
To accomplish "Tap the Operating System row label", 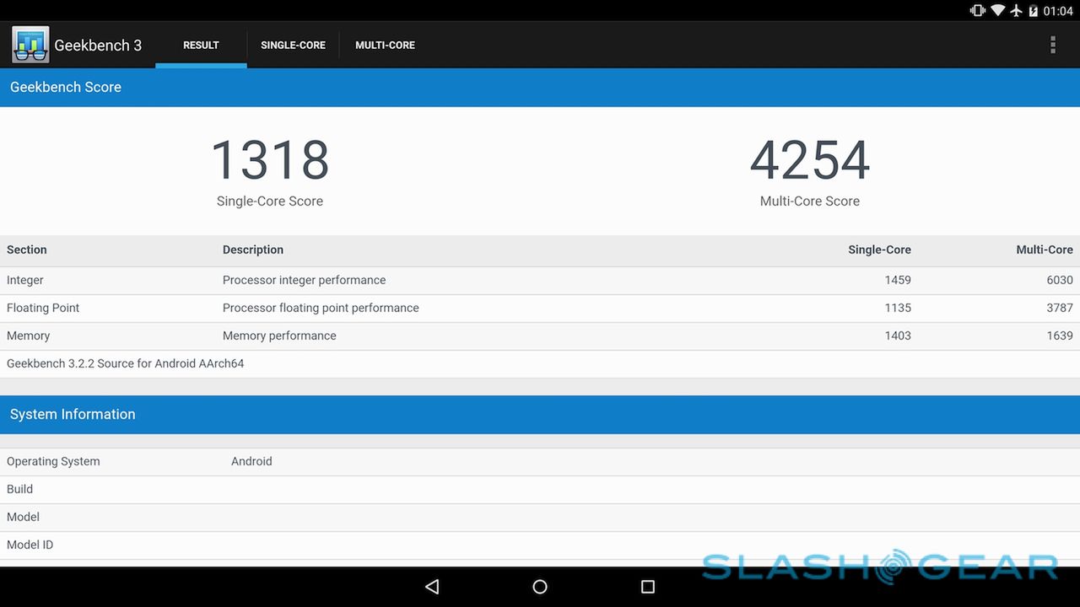I will (x=53, y=461).
